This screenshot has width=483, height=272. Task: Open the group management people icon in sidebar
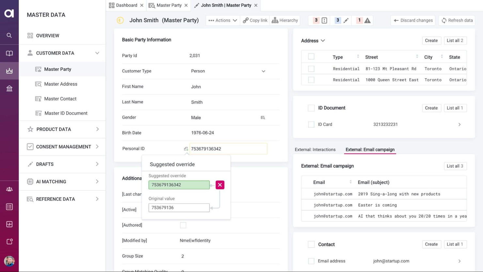coord(9,189)
